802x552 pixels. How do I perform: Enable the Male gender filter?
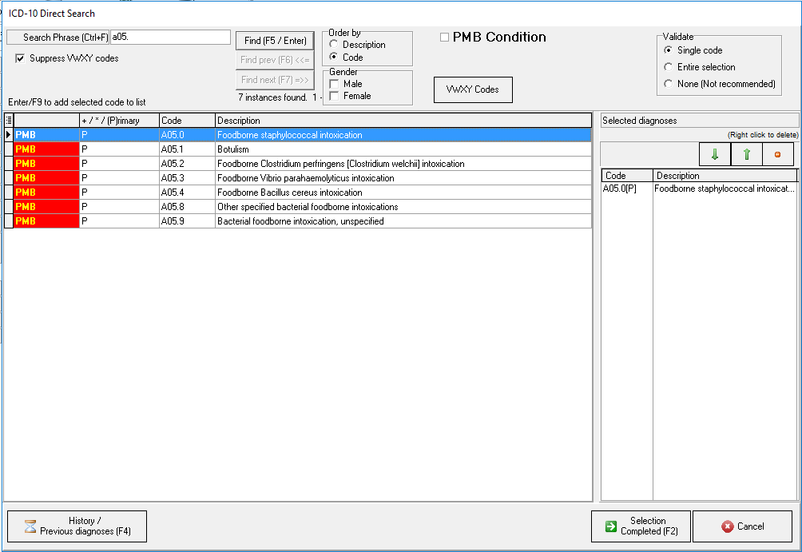334,84
